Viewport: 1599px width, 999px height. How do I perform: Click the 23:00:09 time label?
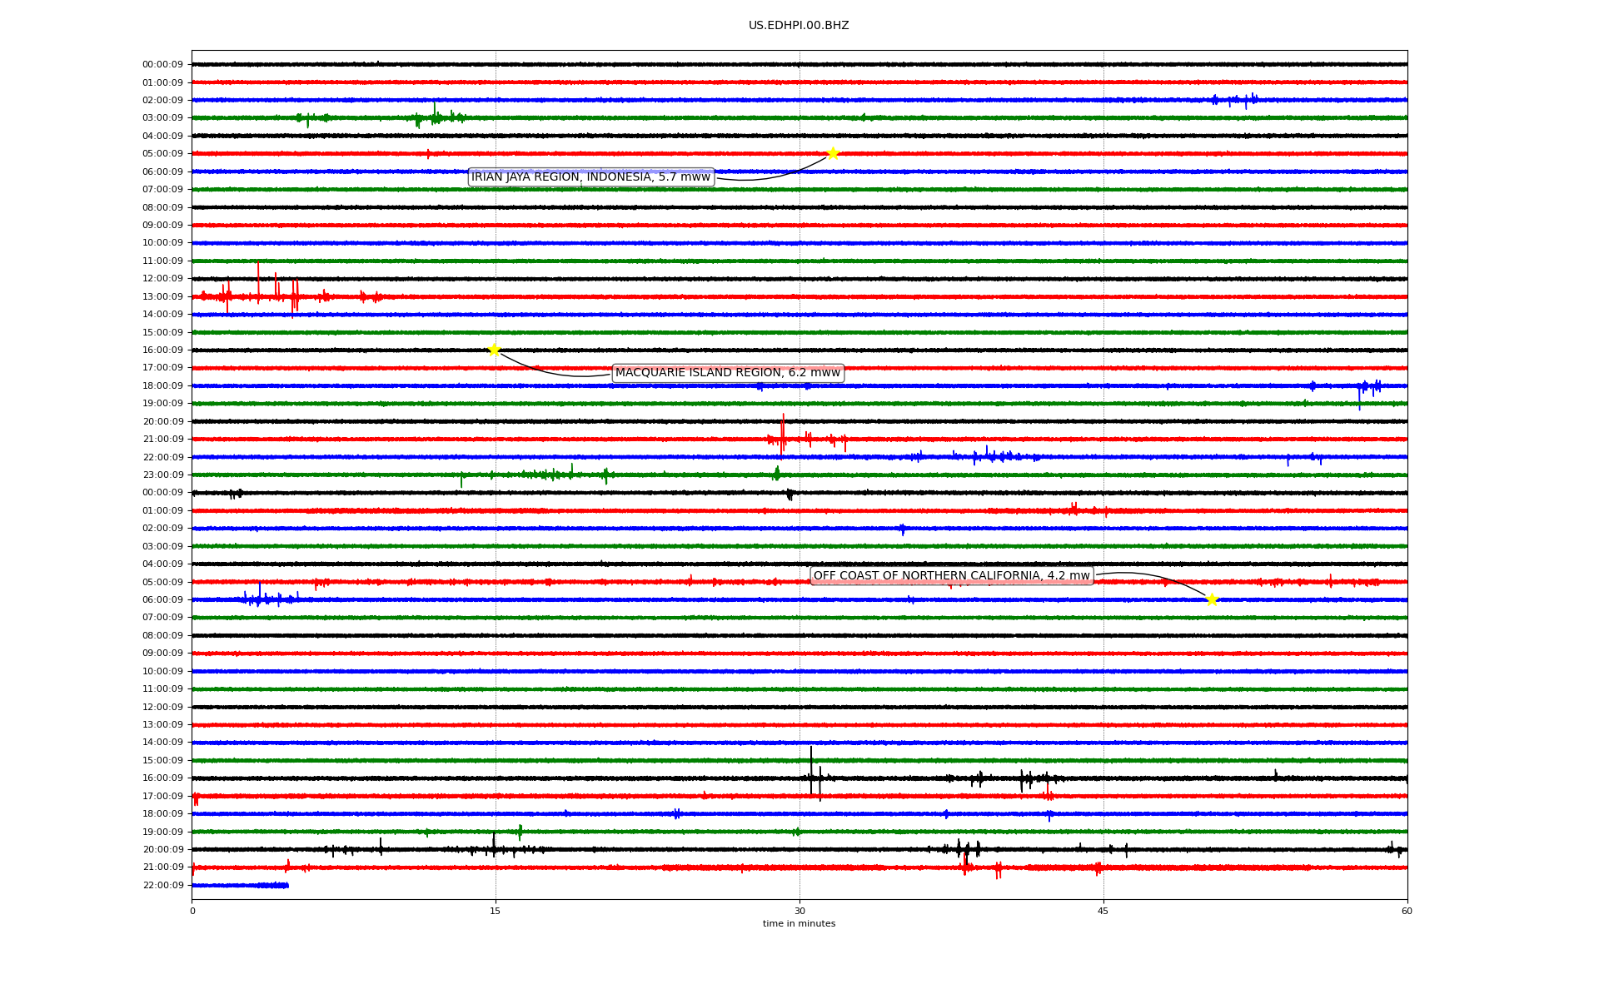pos(162,475)
